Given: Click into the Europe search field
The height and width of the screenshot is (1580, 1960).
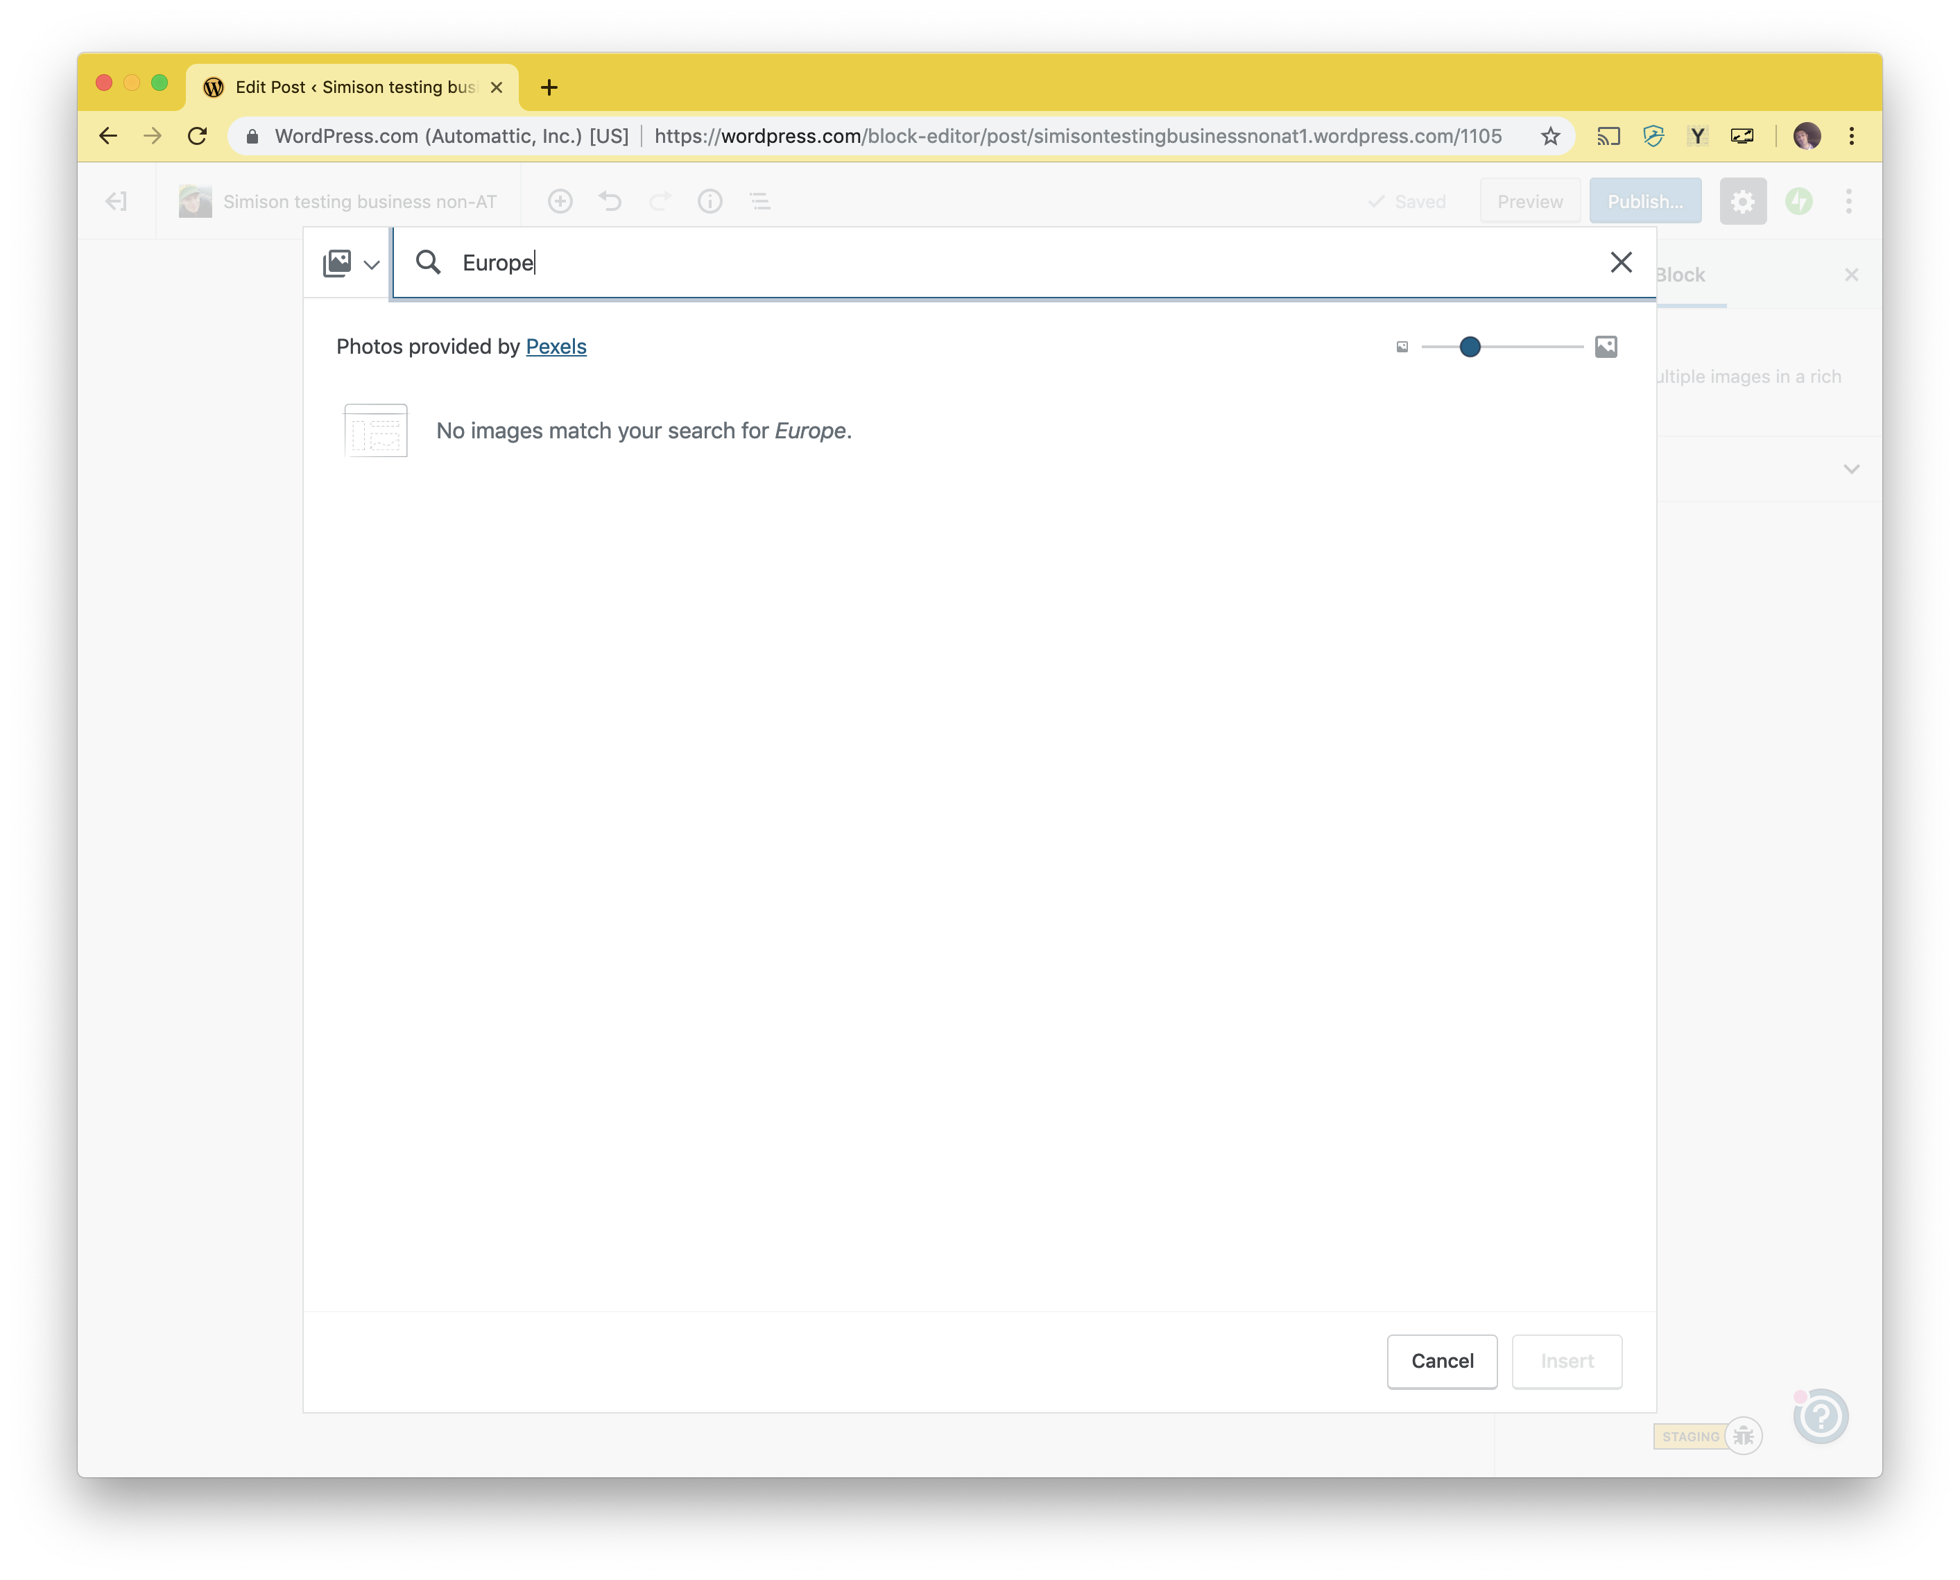Looking at the screenshot, I should [x=1001, y=263].
